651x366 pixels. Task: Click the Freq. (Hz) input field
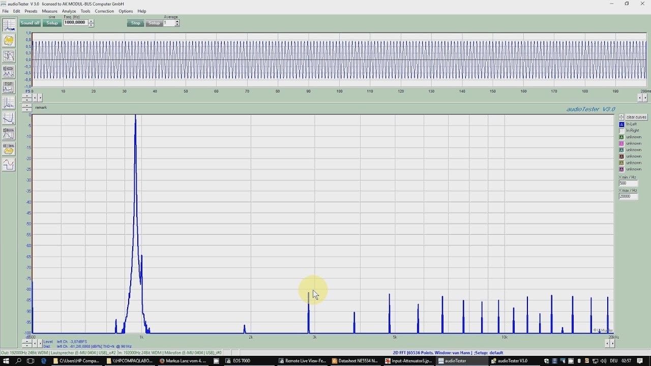[76, 23]
